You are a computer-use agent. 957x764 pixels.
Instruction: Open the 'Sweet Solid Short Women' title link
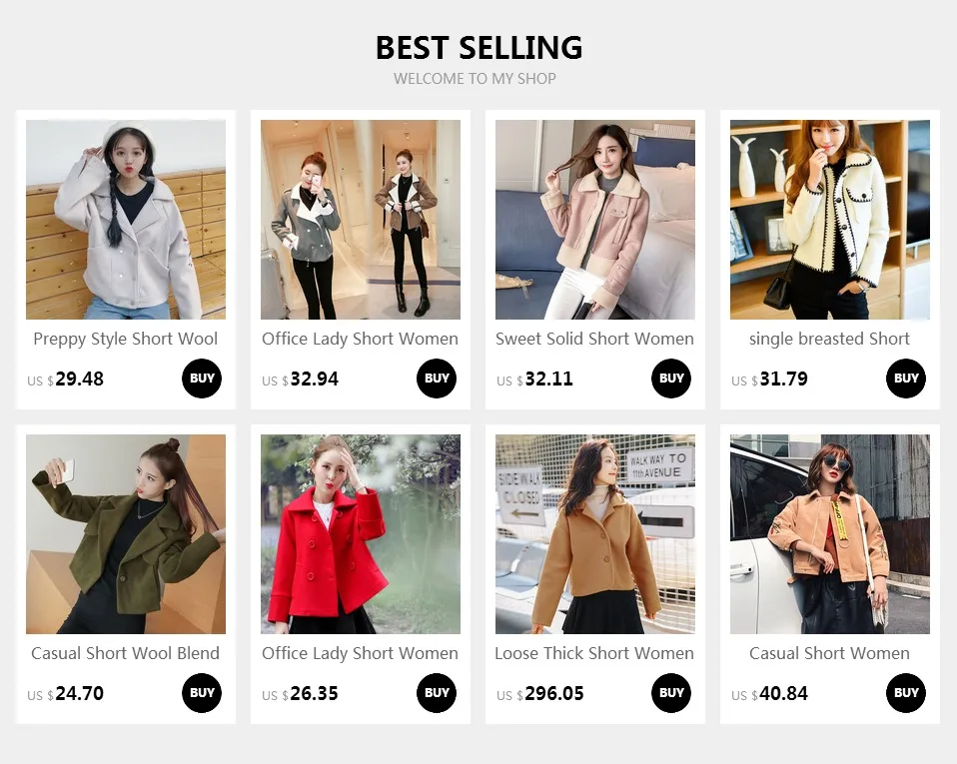point(595,340)
